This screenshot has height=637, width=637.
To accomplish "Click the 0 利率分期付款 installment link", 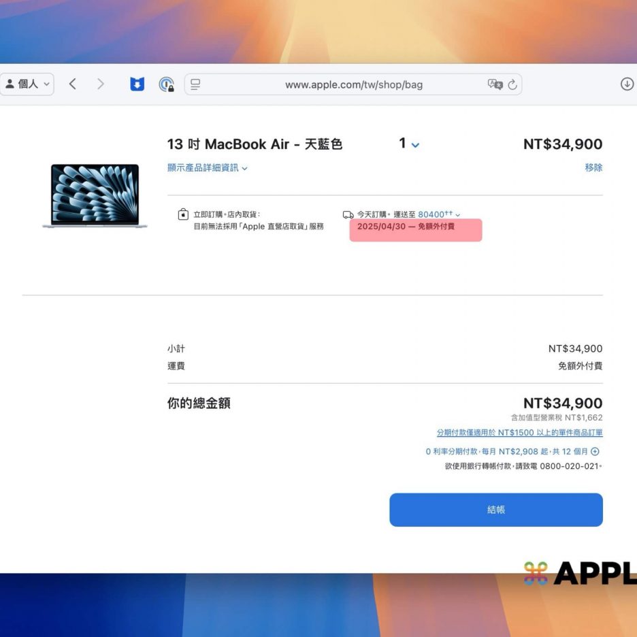I will [x=506, y=451].
